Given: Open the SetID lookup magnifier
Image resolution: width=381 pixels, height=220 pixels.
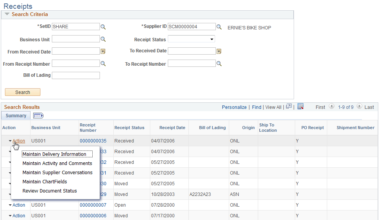Looking at the screenshot, I should pyautogui.click(x=103, y=26).
